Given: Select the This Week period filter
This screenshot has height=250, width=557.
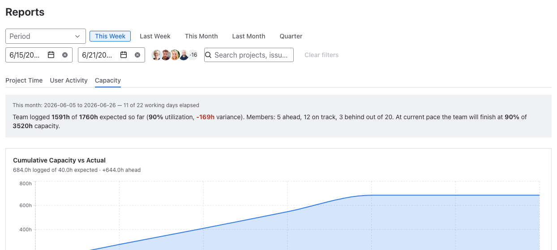Looking at the screenshot, I should coord(110,36).
